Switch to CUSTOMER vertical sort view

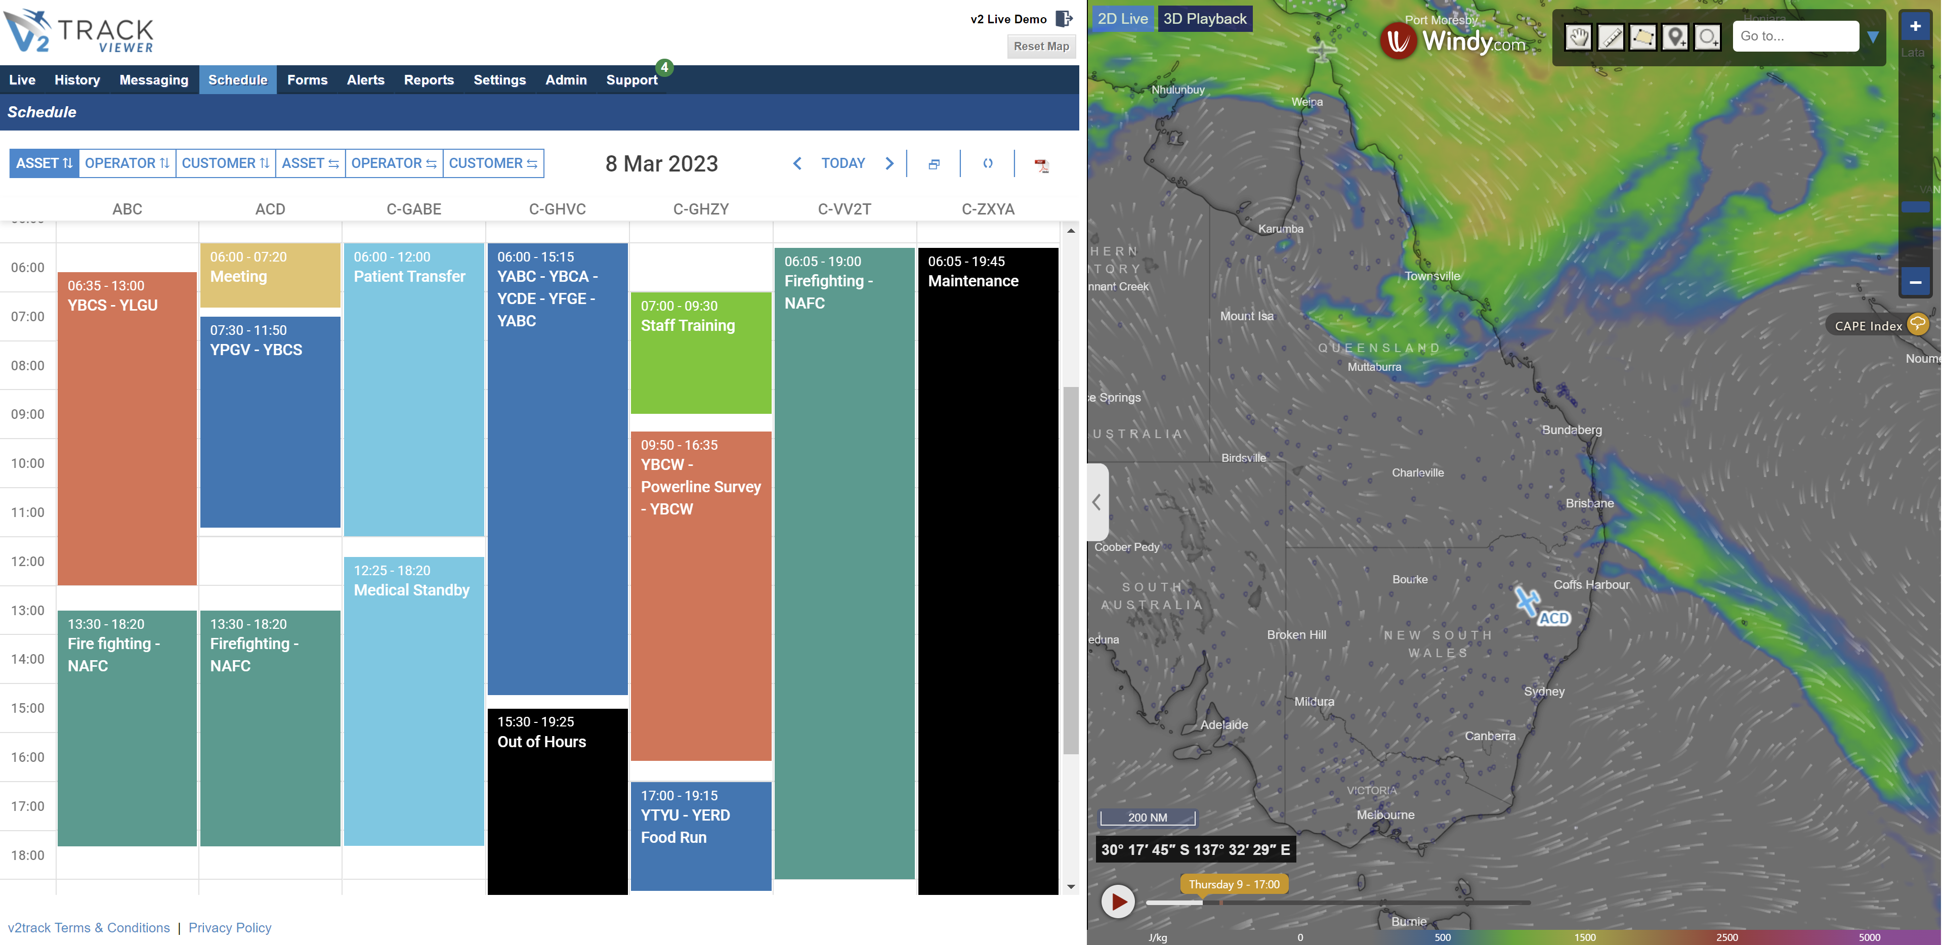coord(225,163)
